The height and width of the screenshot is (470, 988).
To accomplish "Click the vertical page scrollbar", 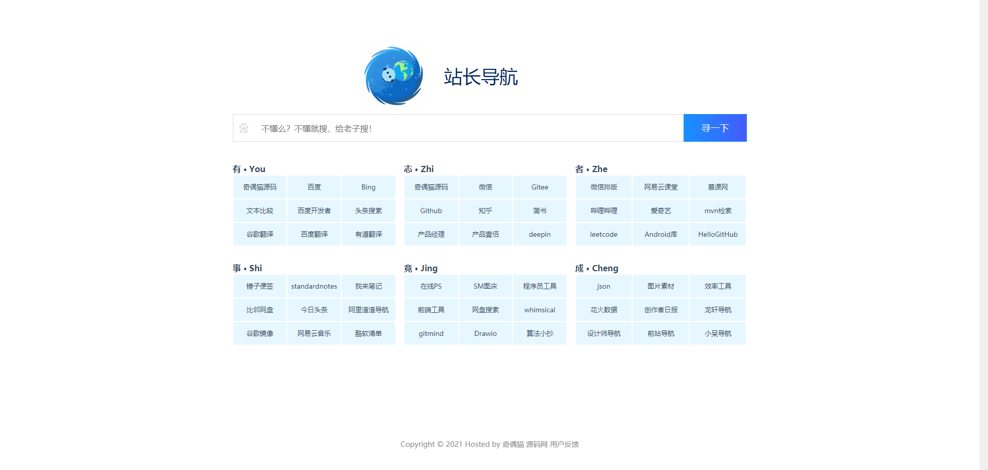I will coord(983,235).
